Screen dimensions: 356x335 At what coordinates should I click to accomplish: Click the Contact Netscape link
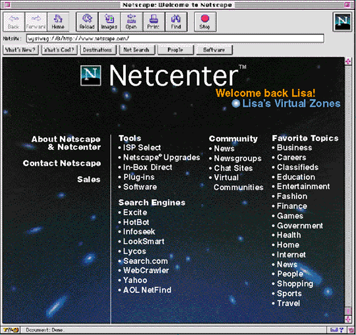pyautogui.click(x=62, y=164)
